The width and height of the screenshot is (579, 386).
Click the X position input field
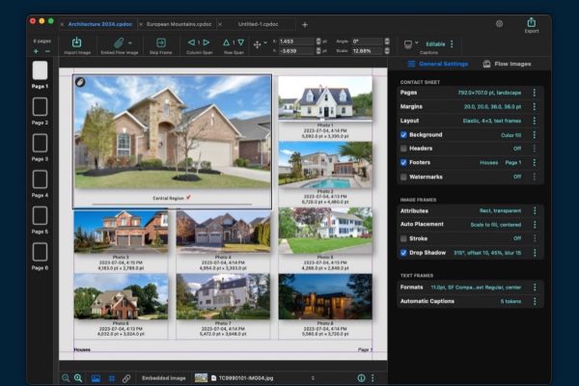pos(296,41)
